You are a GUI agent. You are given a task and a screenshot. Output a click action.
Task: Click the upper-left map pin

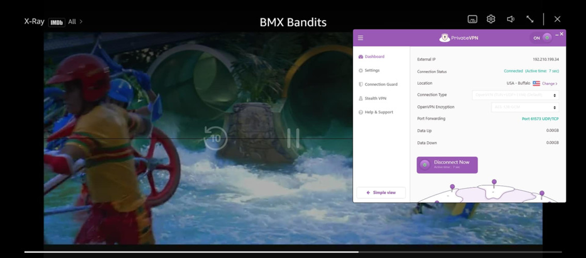click(x=452, y=187)
